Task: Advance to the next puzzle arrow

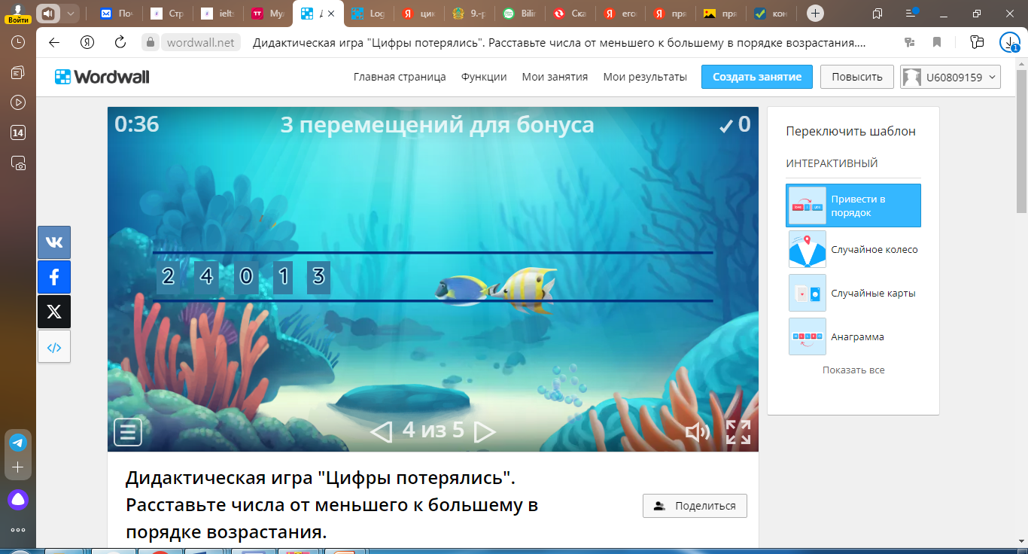Action: point(485,431)
